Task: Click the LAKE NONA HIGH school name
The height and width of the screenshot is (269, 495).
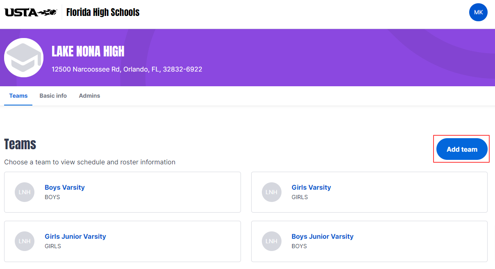Action: (x=88, y=52)
